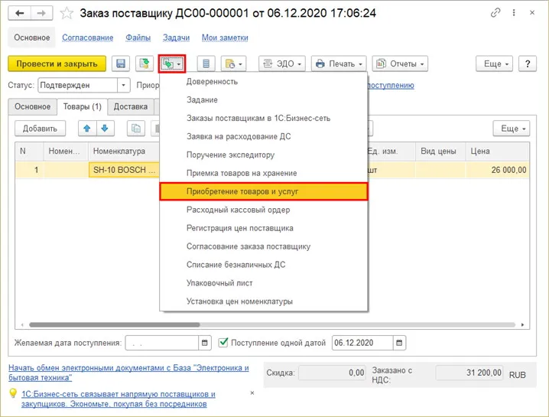Toggle 'Поступление одной датой' checkbox
This screenshot has width=549, height=417.
[x=224, y=343]
